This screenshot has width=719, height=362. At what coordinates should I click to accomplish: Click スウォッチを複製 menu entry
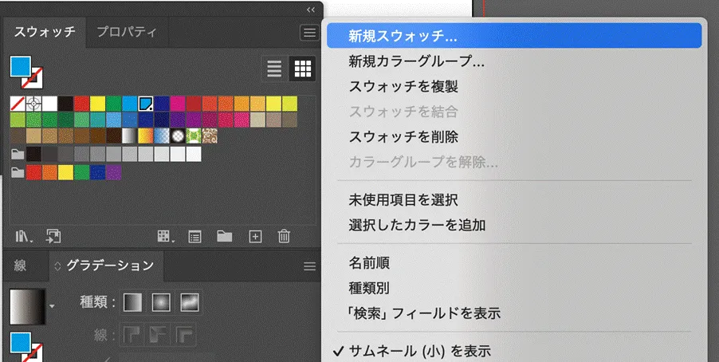[x=403, y=86]
